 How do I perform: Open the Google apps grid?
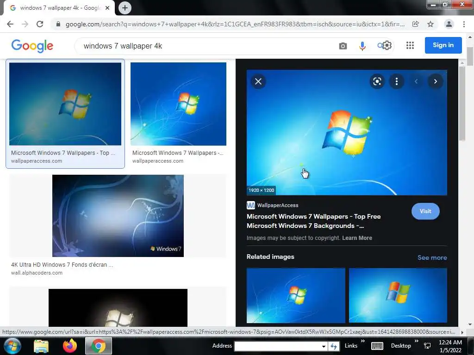410,46
